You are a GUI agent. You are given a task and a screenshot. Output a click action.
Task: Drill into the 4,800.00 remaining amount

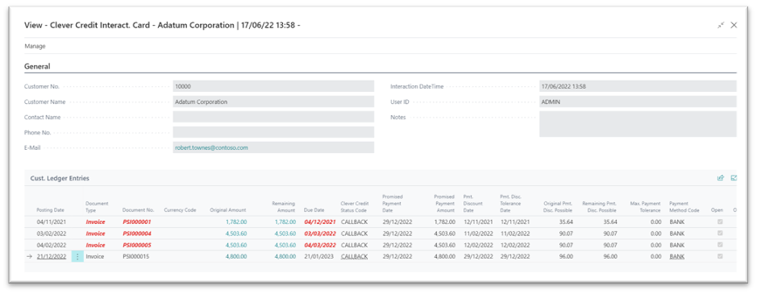pyautogui.click(x=285, y=257)
